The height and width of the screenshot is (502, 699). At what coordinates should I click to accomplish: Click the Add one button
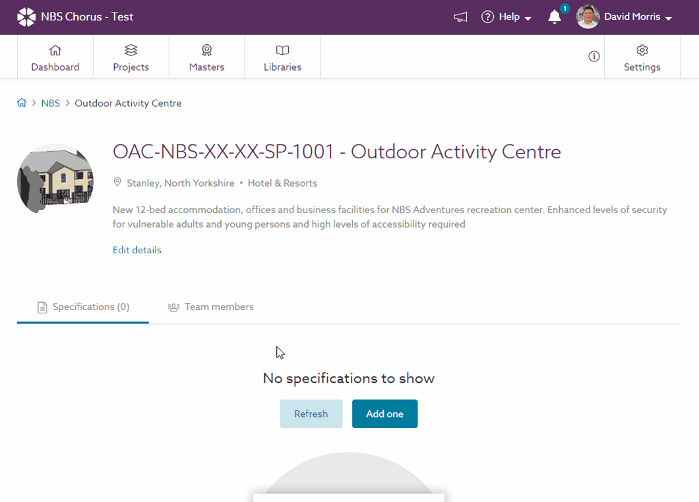[384, 414]
